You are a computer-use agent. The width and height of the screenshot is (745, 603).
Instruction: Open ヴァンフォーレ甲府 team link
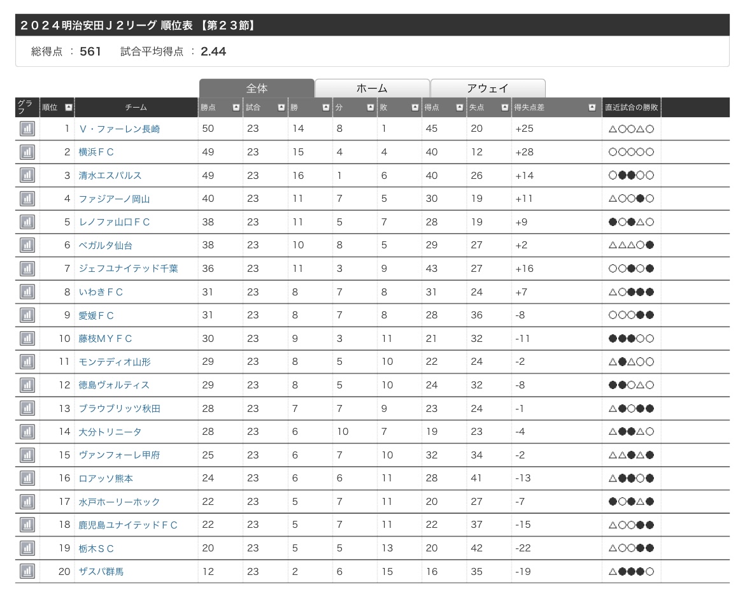tap(119, 455)
